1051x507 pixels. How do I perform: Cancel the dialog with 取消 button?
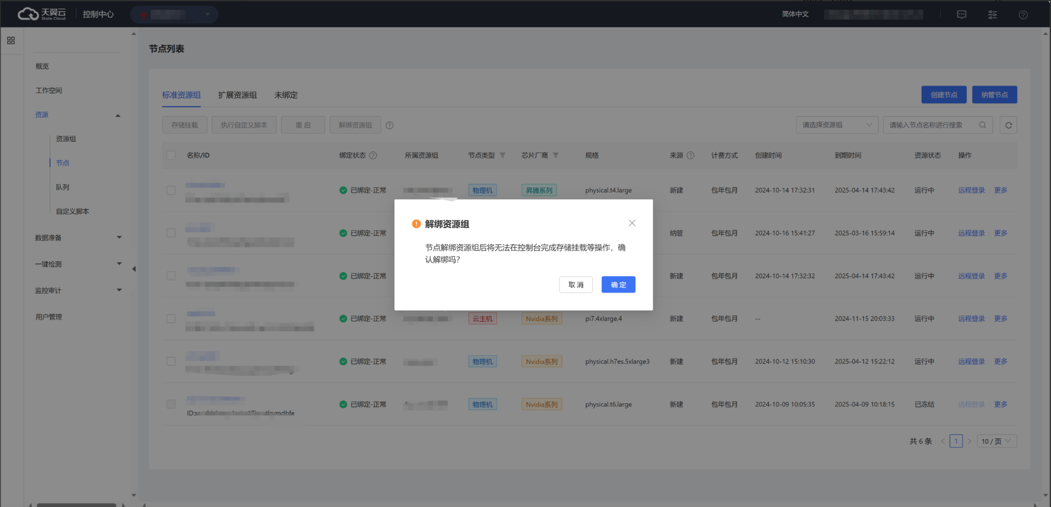point(576,285)
